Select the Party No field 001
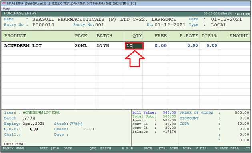This screenshot has height=153, width=252. [x=100, y=25]
